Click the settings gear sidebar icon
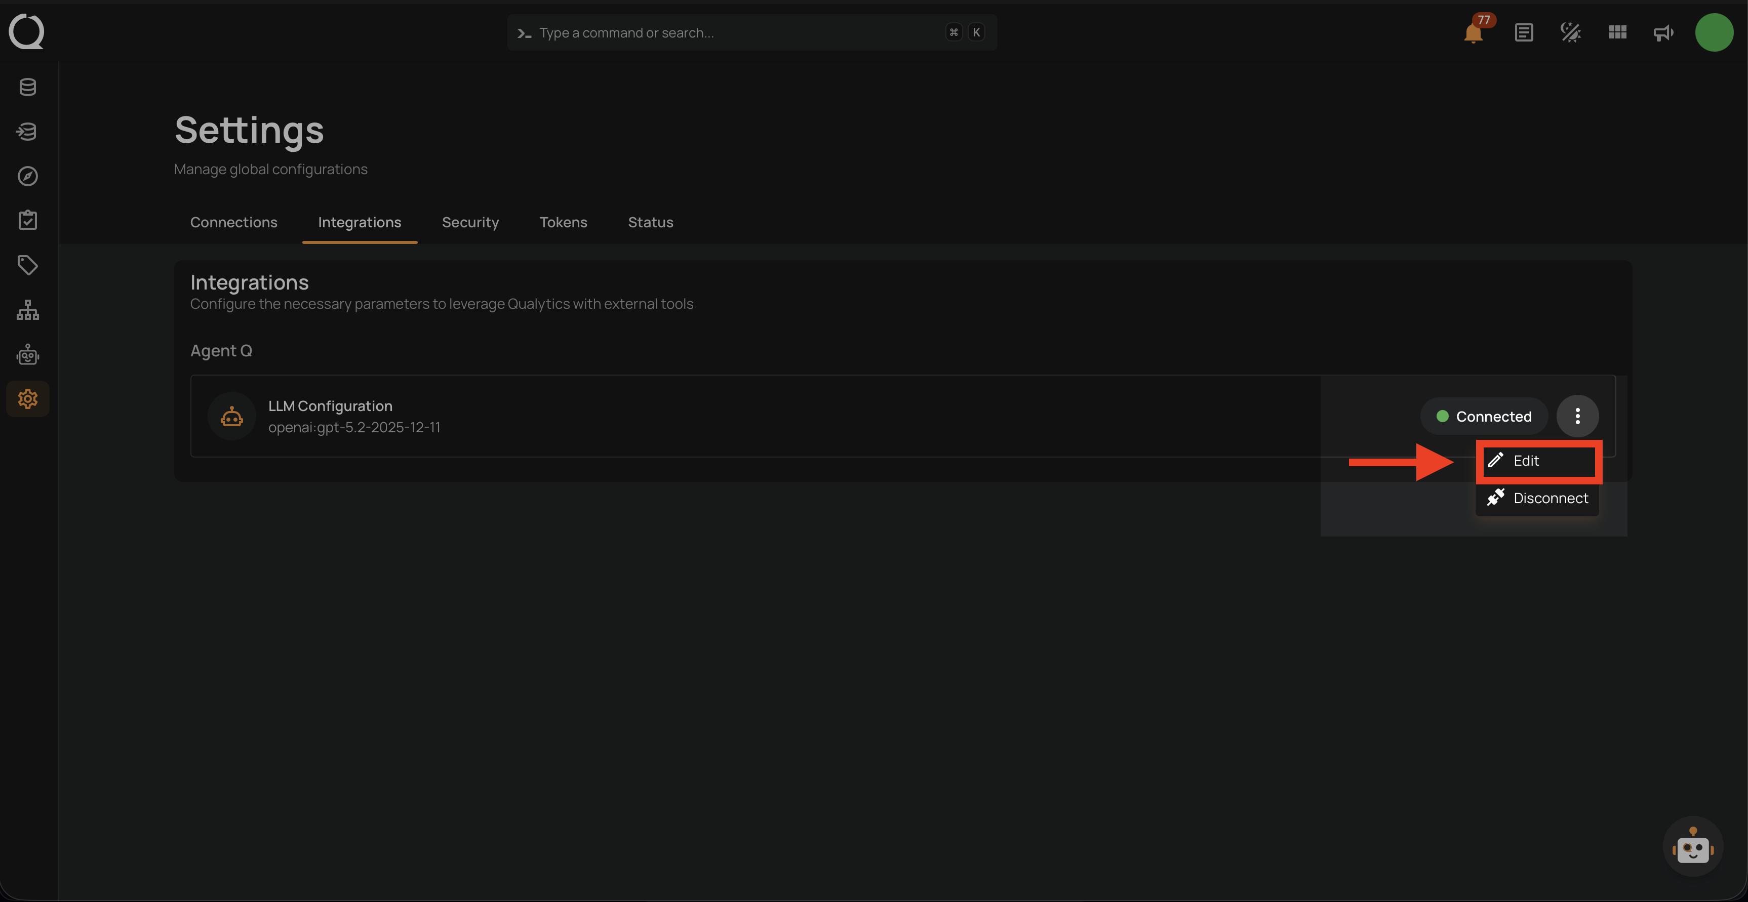The image size is (1748, 902). tap(28, 399)
